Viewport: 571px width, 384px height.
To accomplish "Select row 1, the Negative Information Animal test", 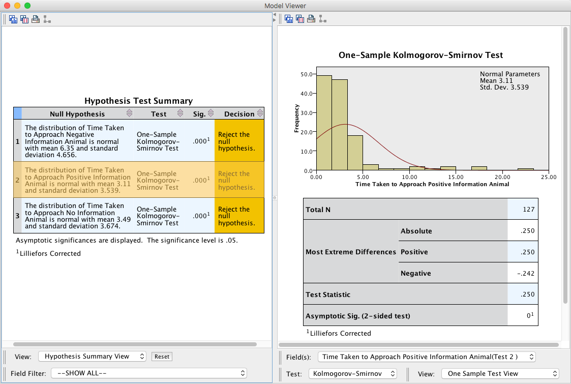I will coord(76,141).
